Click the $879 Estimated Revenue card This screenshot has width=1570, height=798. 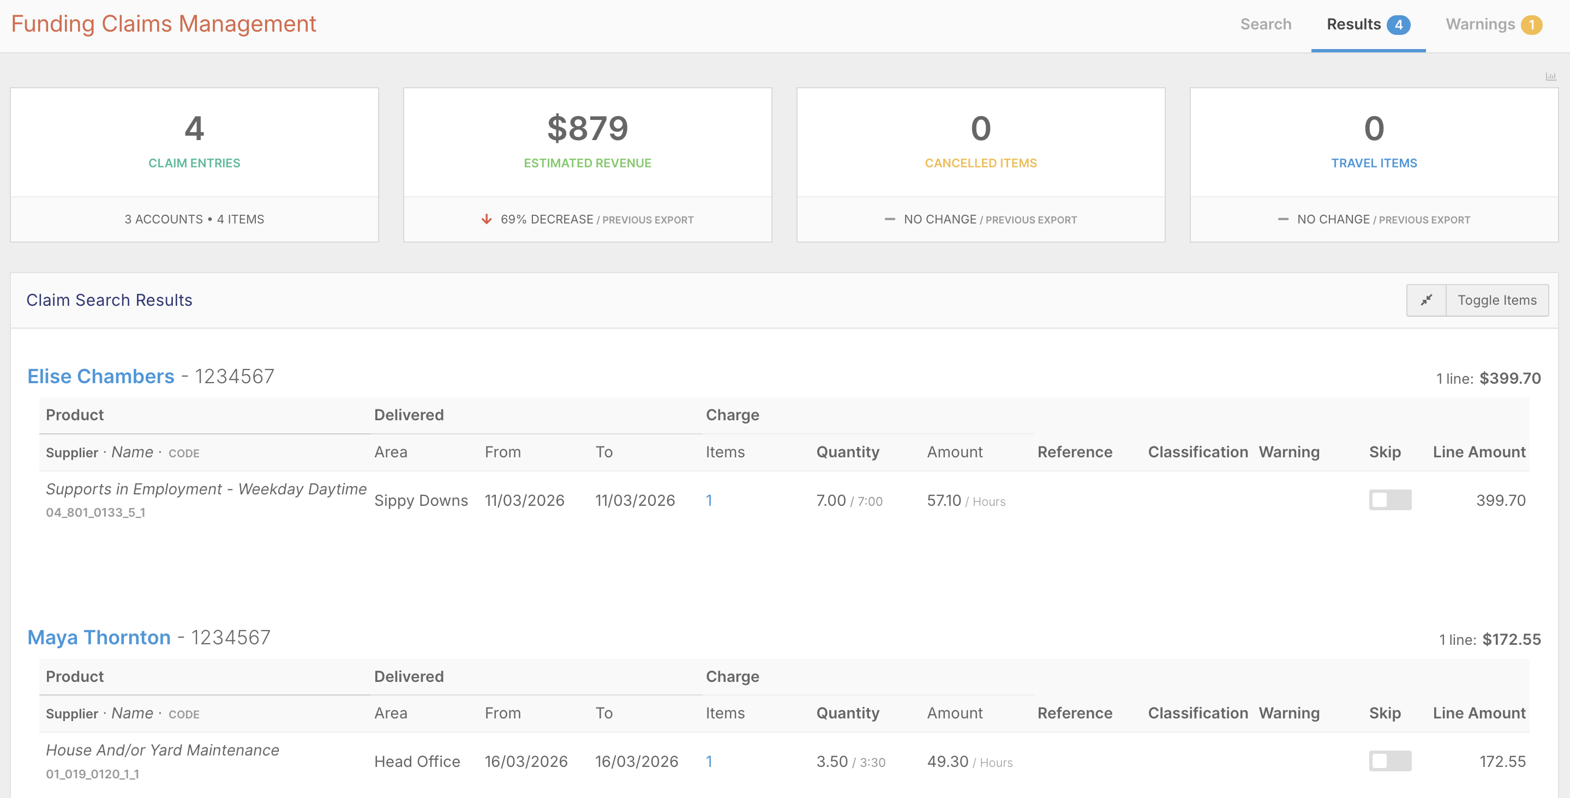coord(588,165)
